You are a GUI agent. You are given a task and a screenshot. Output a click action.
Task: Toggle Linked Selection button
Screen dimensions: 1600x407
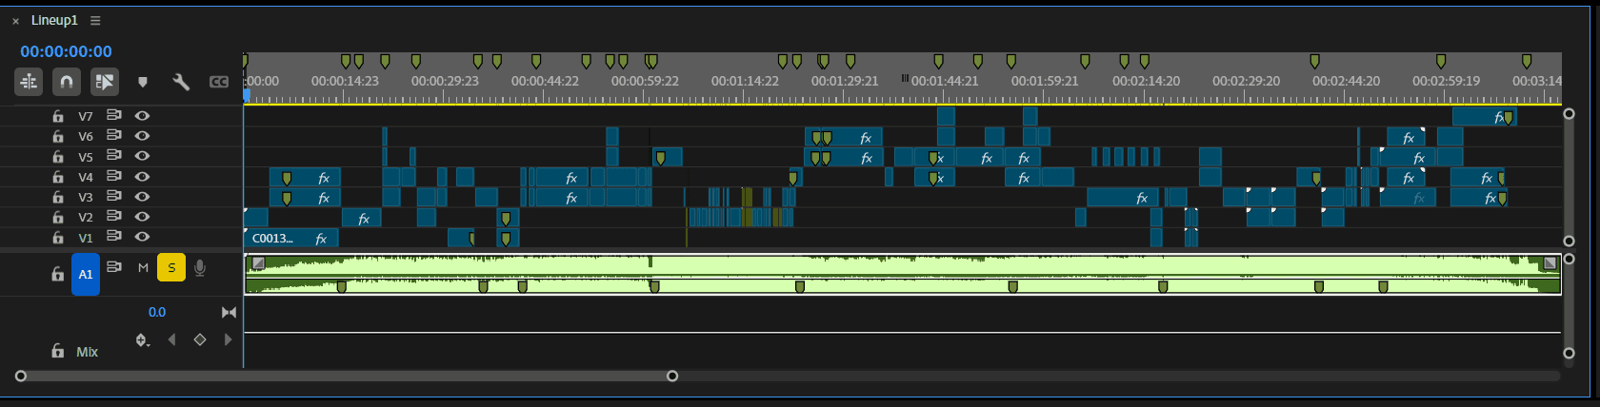104,82
